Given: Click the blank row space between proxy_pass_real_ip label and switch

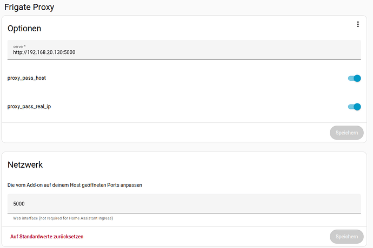Looking at the screenshot, I should point(195,107).
